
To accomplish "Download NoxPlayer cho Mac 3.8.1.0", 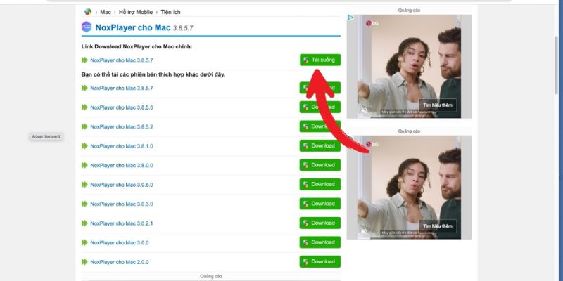I will click(320, 146).
